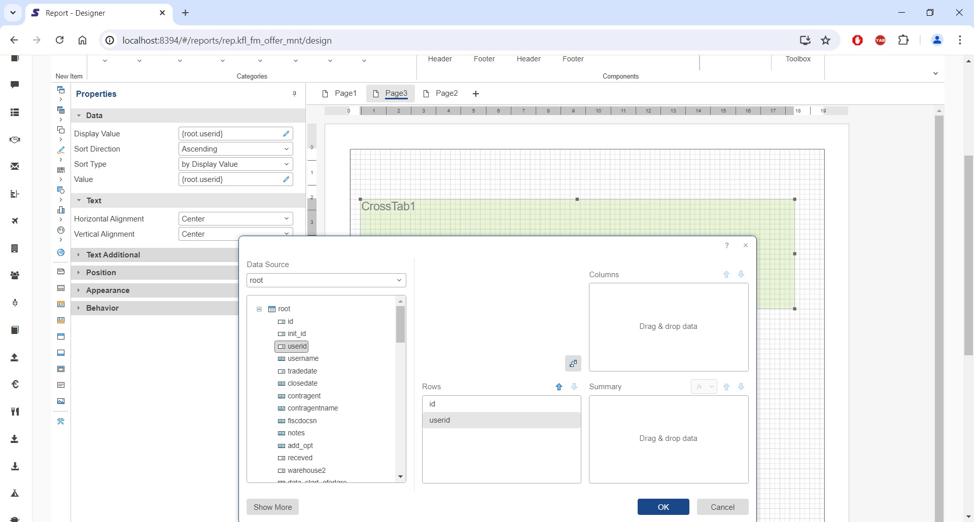Click the fork and knife icon in the sidebar
Viewport: 977px width, 522px height.
15,412
